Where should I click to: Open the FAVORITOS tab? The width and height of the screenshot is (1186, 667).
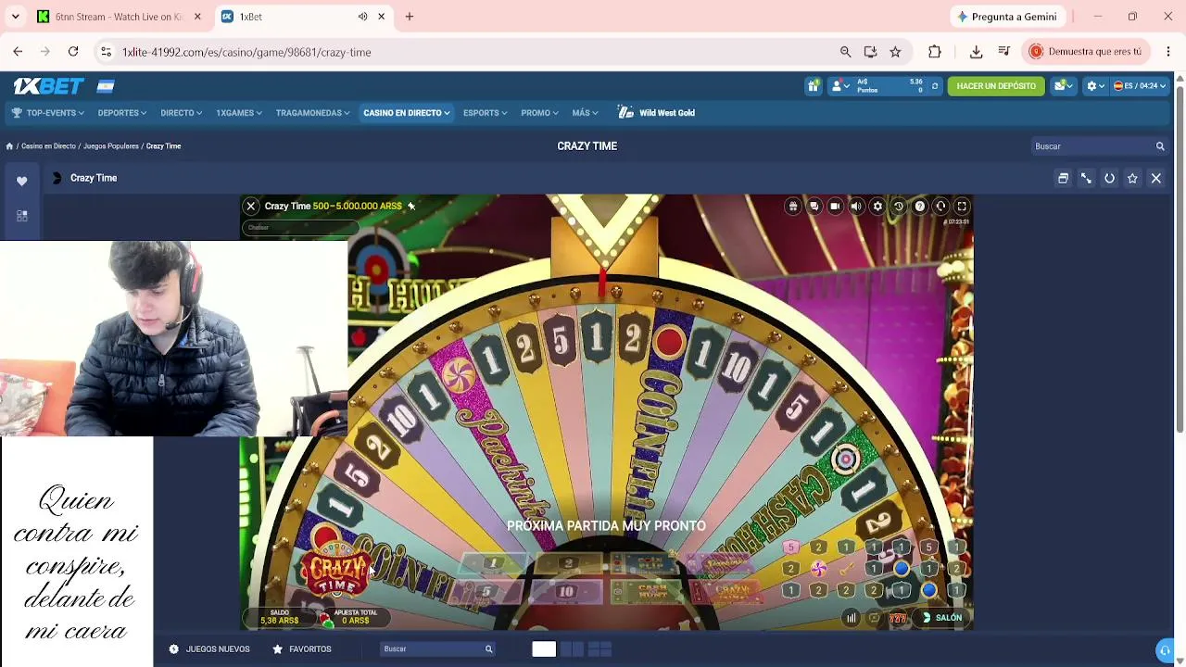tap(301, 649)
